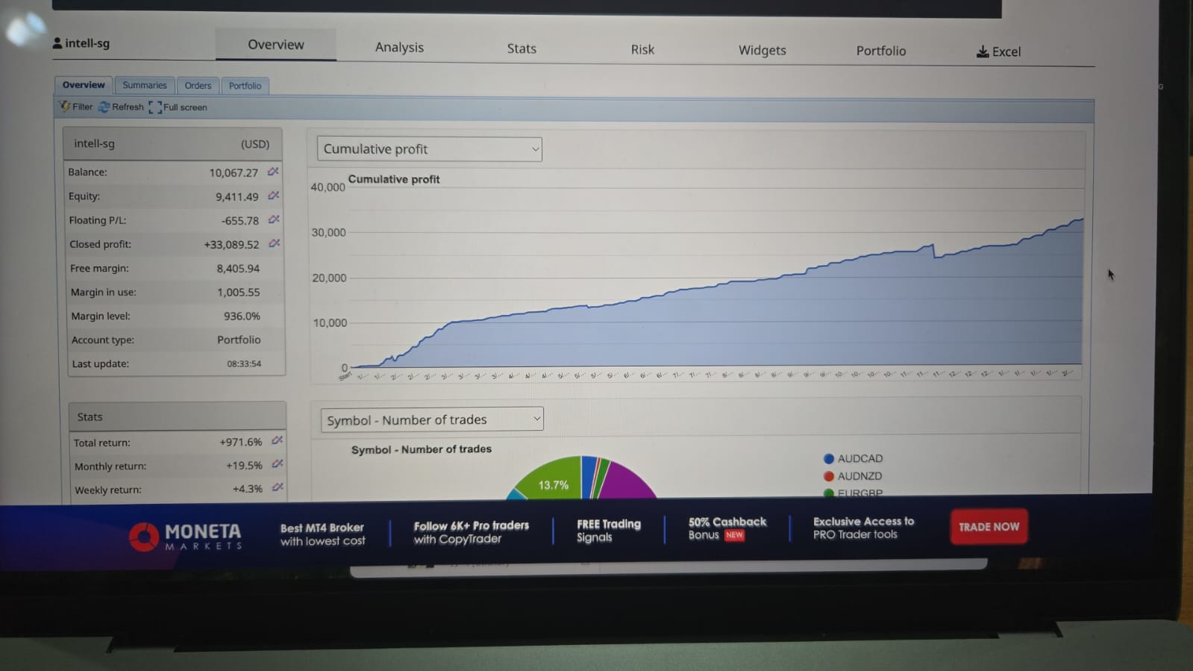
Task: Enter Full screen mode
Action: tap(178, 107)
